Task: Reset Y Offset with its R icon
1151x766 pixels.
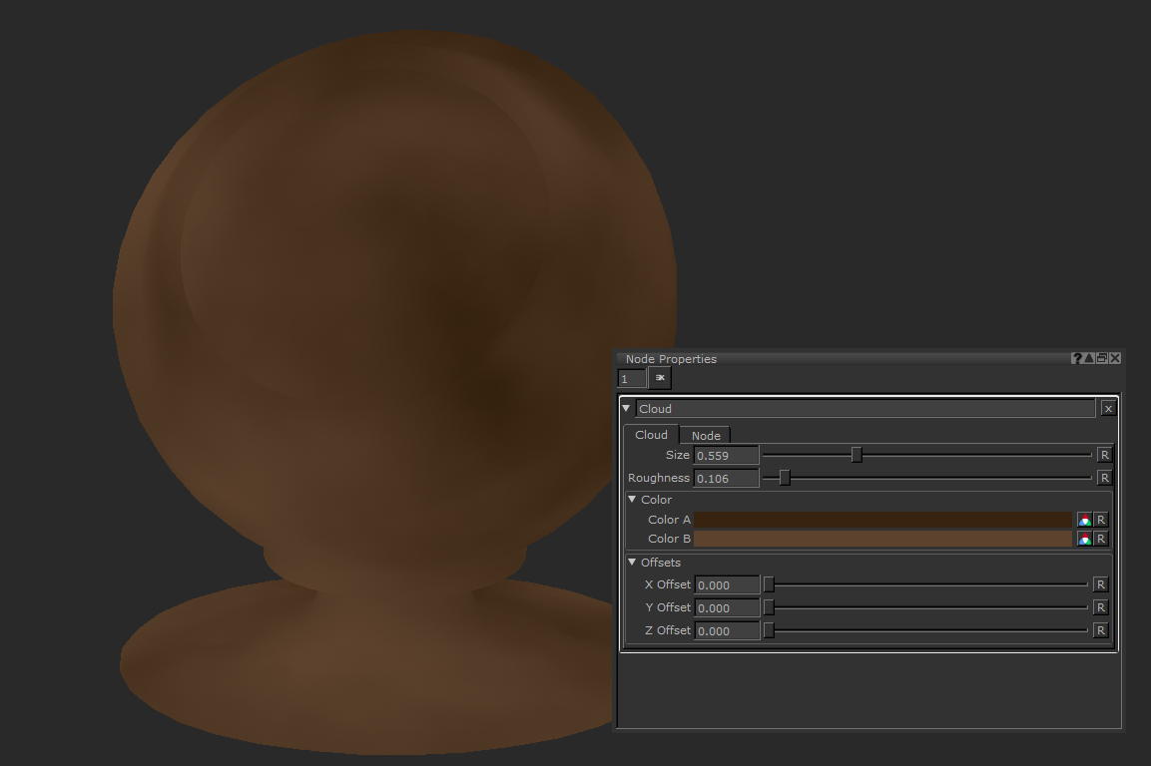Action: pyautogui.click(x=1102, y=607)
